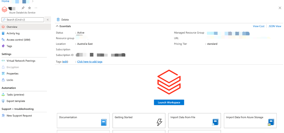
Task: Open Import Data from Azure Storage card
Action: (x=250, y=121)
